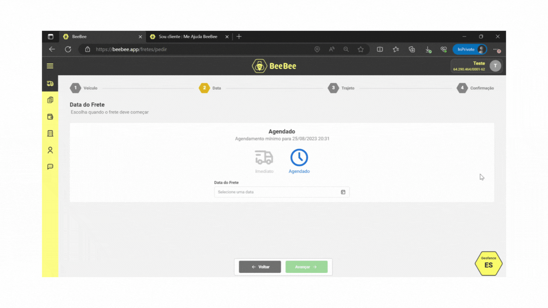Open browser settings and more menu
Screen dimensions: 548x308
[497, 49]
